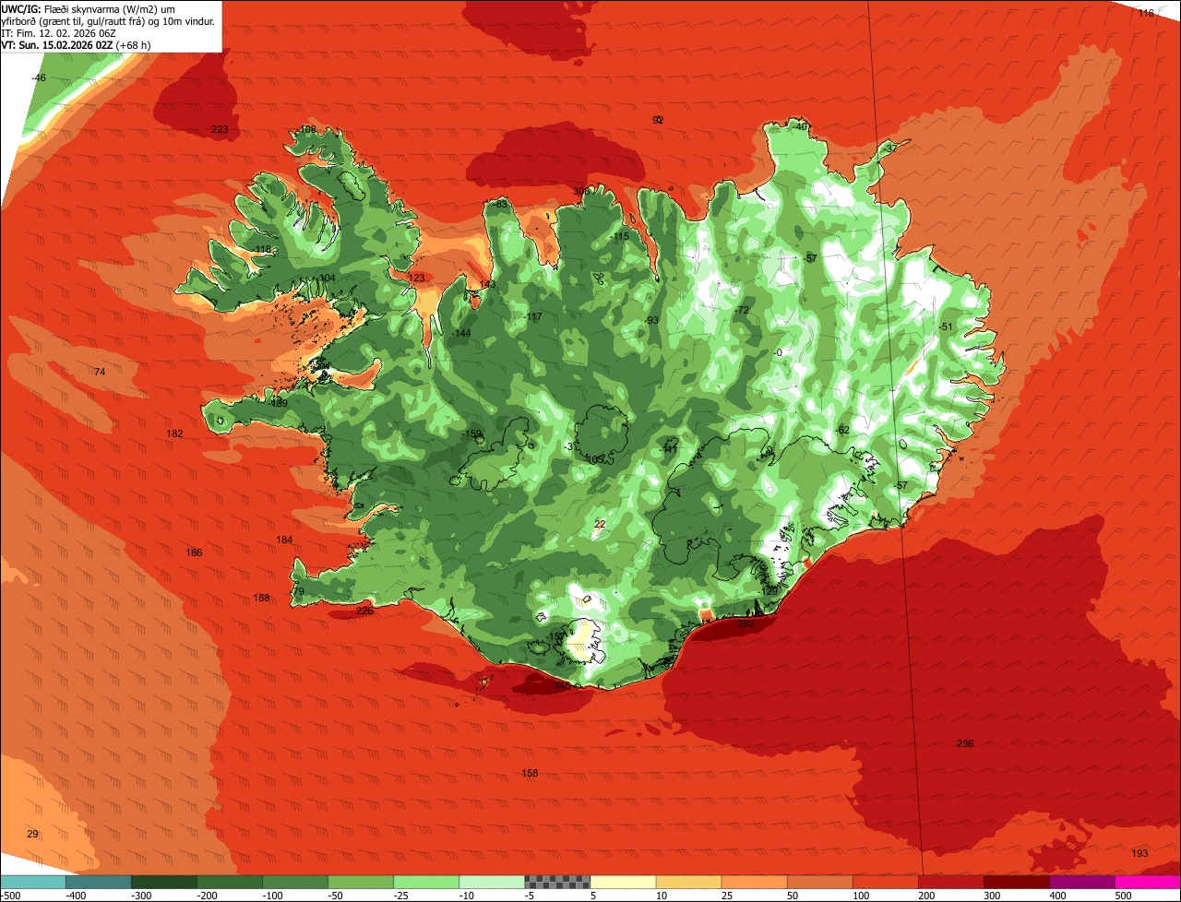Click the light green legend swatch between -25 and -10

(x=426, y=882)
